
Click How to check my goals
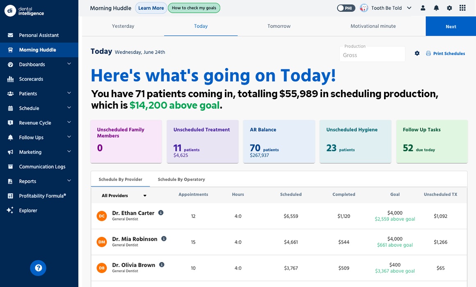(194, 8)
